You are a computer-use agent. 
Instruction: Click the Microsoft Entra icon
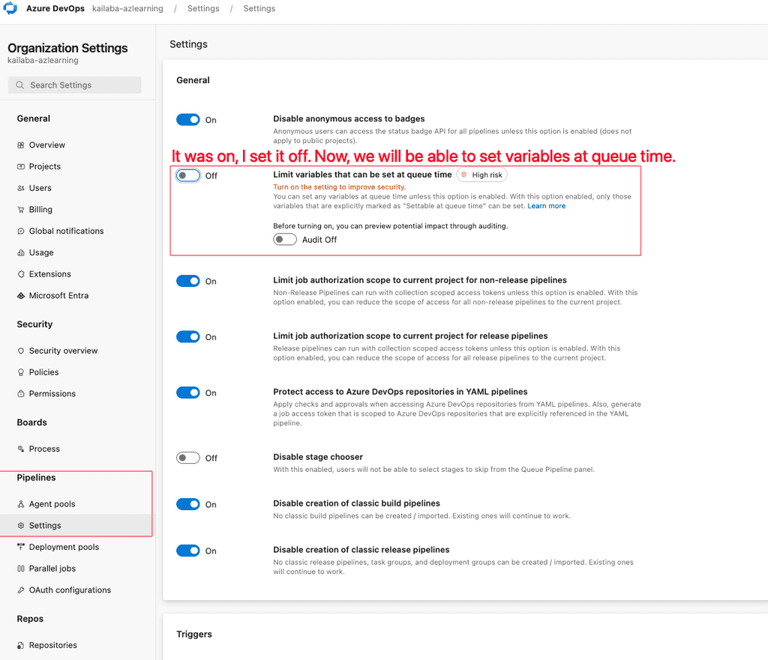pos(20,295)
